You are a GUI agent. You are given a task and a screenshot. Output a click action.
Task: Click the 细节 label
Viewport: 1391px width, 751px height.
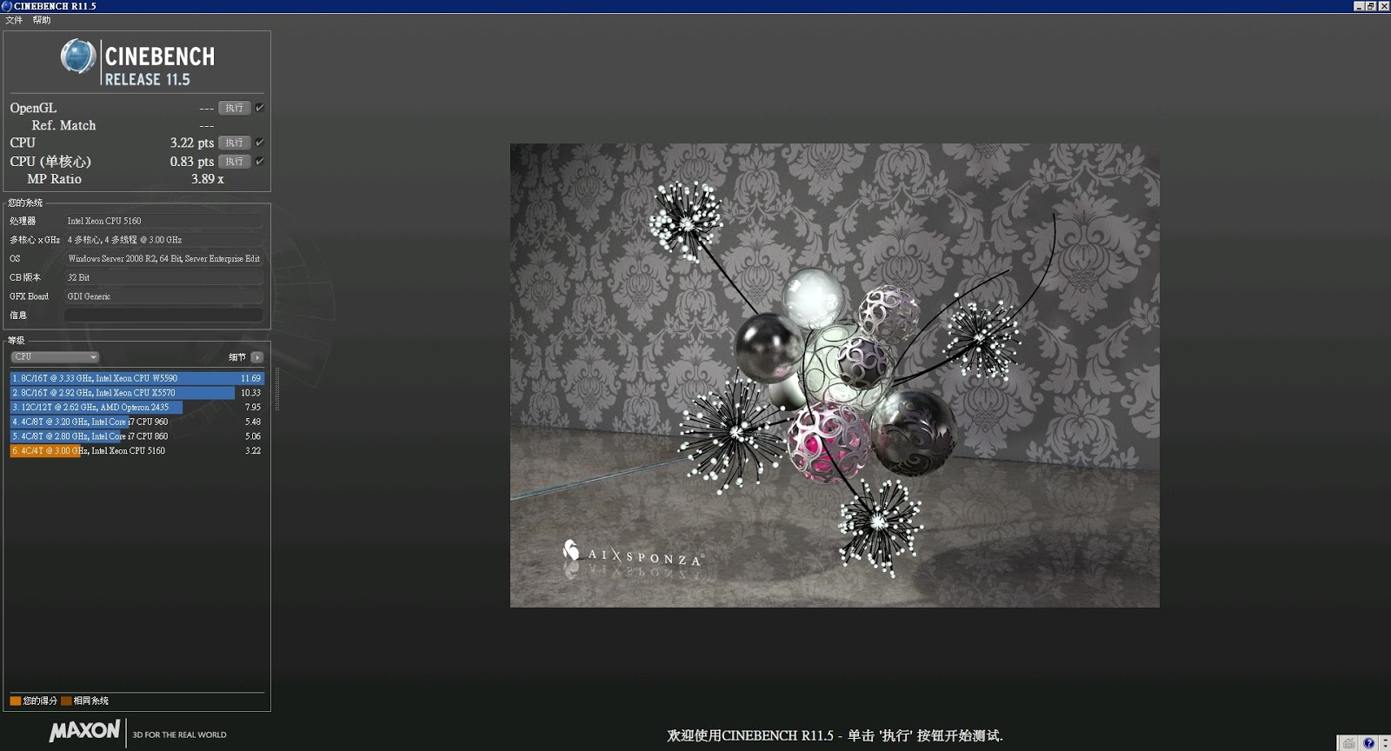pos(236,357)
